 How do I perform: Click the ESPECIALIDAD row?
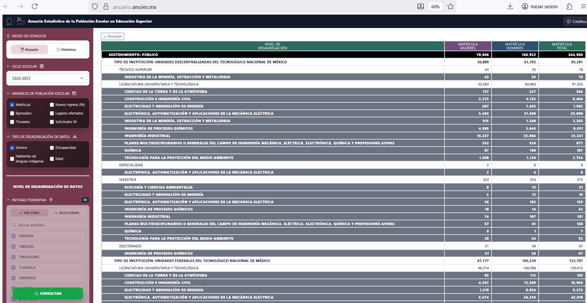[x=342, y=165]
